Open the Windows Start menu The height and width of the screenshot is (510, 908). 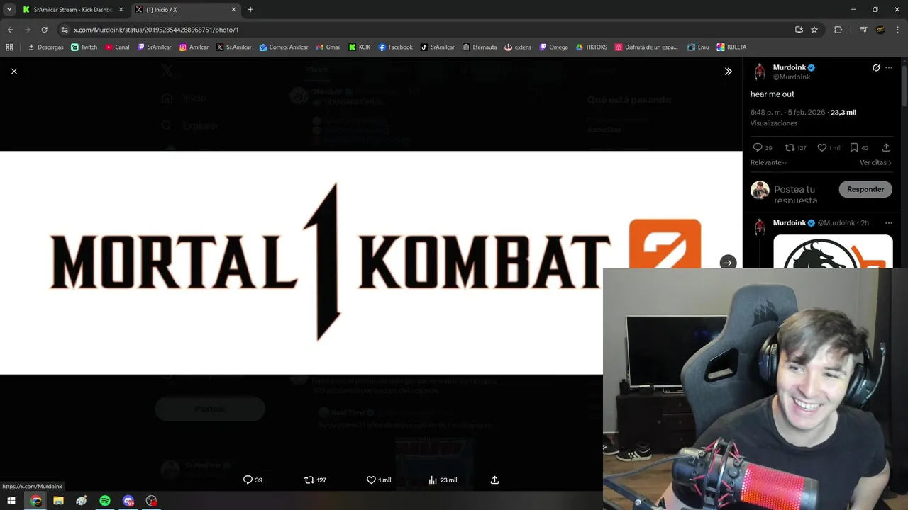pyautogui.click(x=11, y=501)
